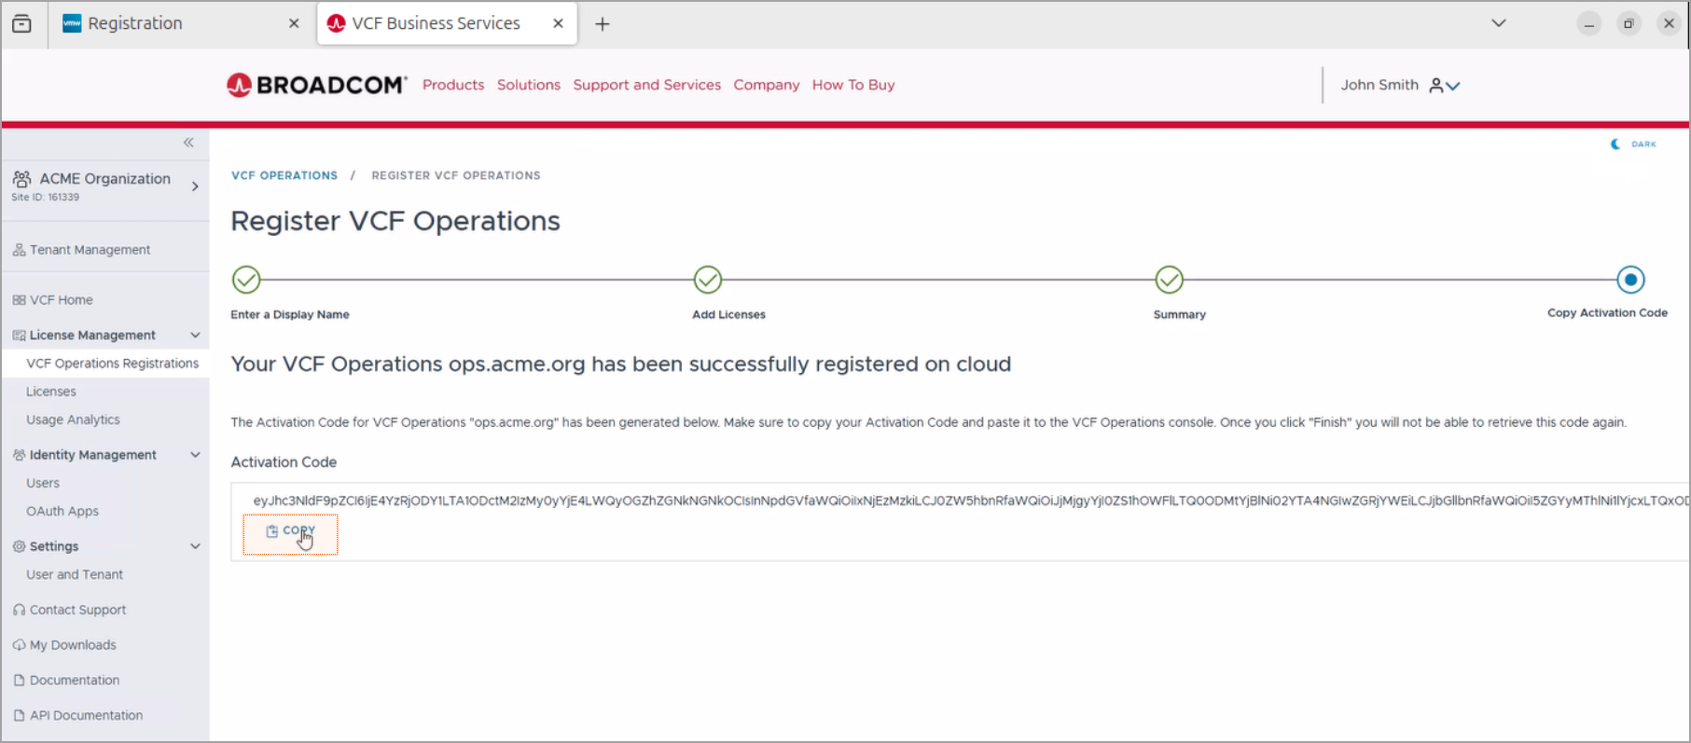This screenshot has width=1691, height=743.
Task: Click the VCF Operations breadcrumb link
Action: click(284, 175)
